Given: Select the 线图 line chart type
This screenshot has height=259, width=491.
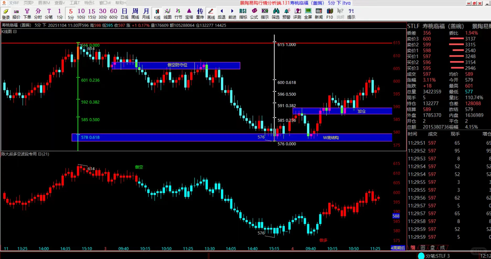Looking at the screenshot, I should point(168,14).
